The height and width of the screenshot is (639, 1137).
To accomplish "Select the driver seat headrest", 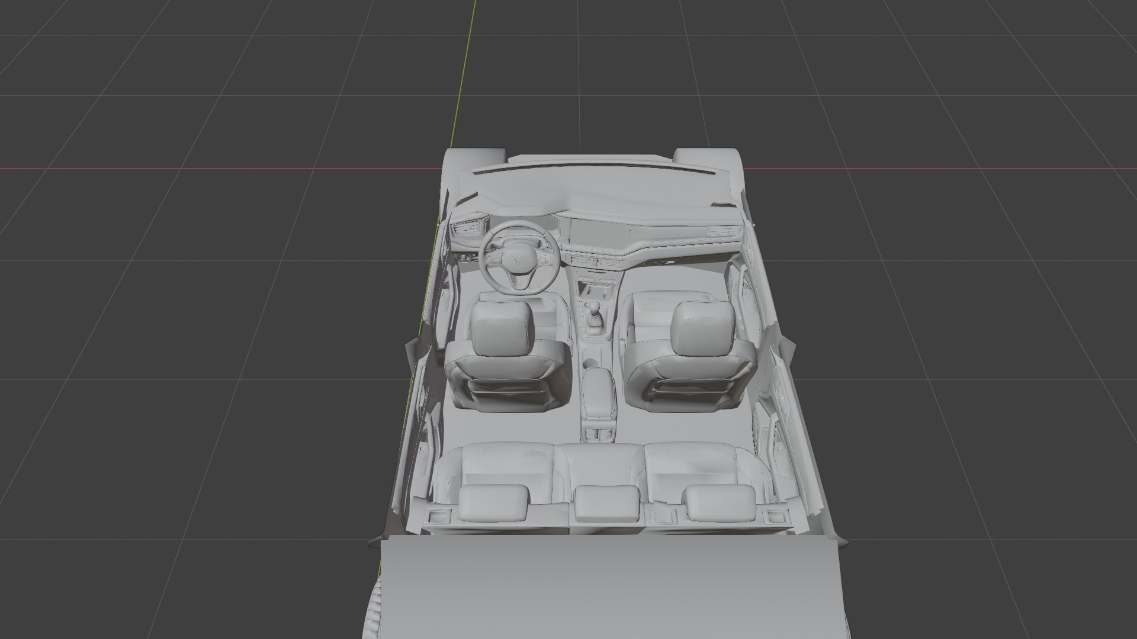I will (503, 329).
